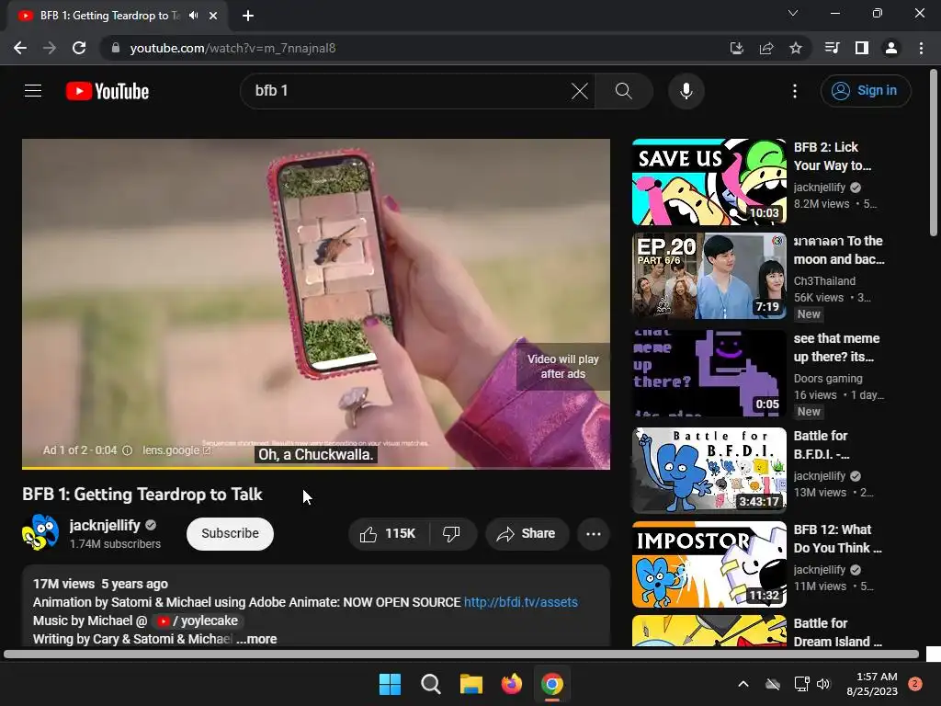Open File Explorer from taskbar
941x706 pixels.
pos(471,684)
